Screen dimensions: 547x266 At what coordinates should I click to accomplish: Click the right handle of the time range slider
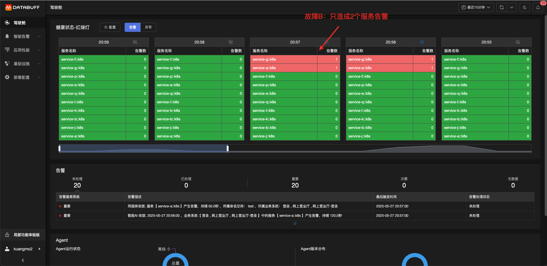coord(228,148)
